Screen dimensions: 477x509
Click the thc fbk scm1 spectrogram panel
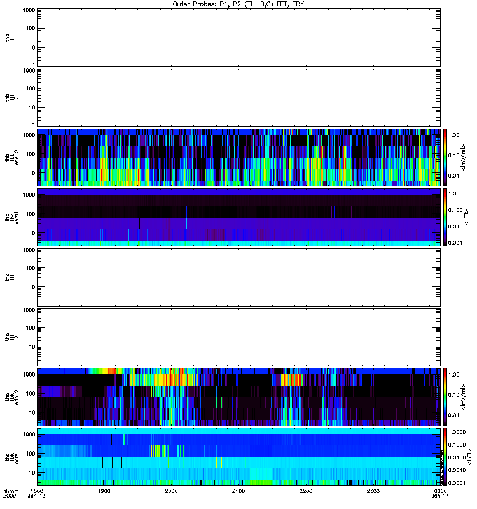click(x=238, y=457)
